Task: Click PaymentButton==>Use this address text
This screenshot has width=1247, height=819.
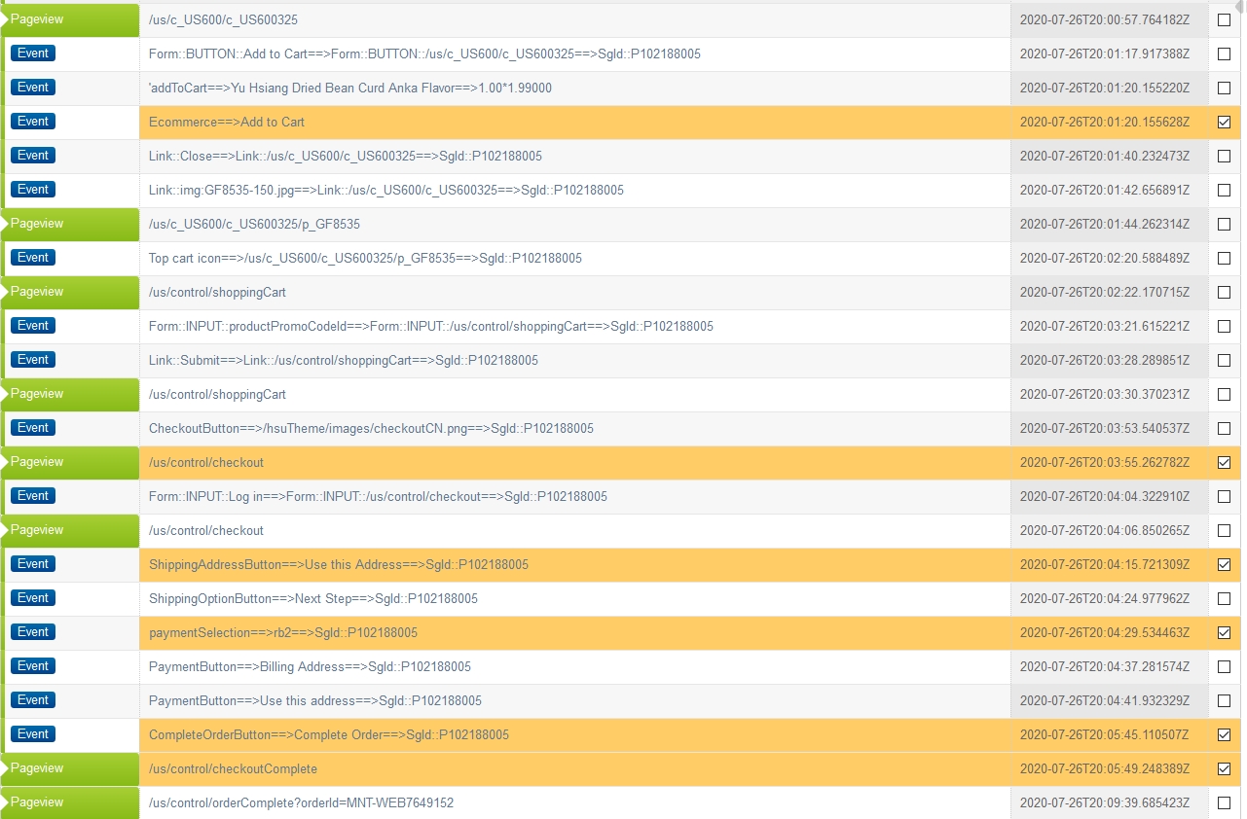Action: coord(315,701)
